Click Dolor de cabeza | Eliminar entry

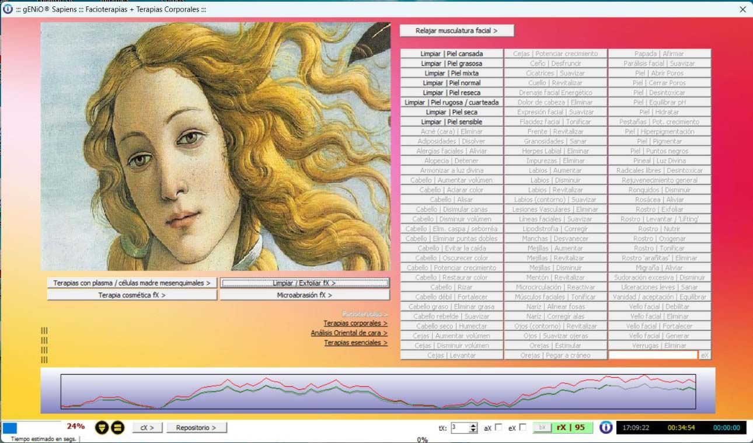pos(556,102)
